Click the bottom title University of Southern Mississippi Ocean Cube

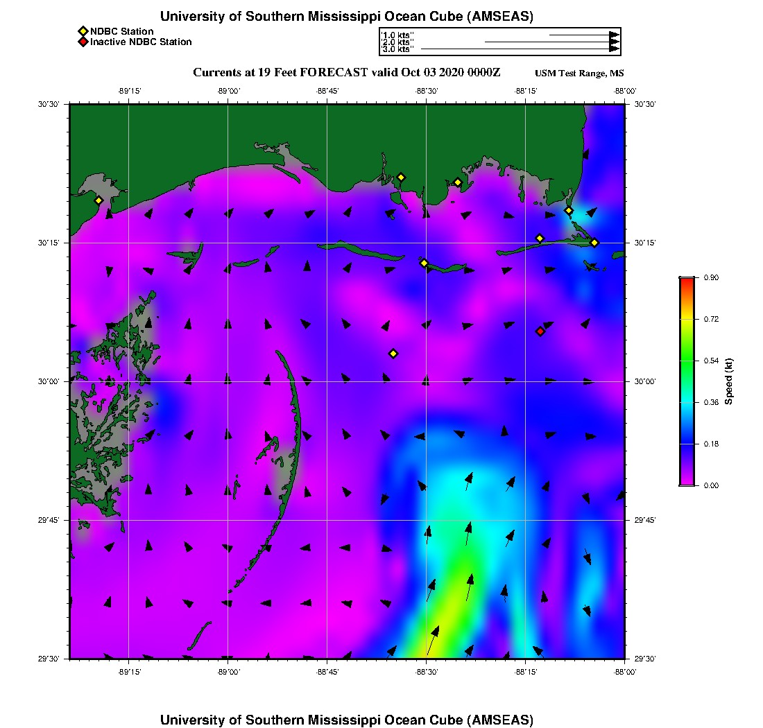point(346,720)
